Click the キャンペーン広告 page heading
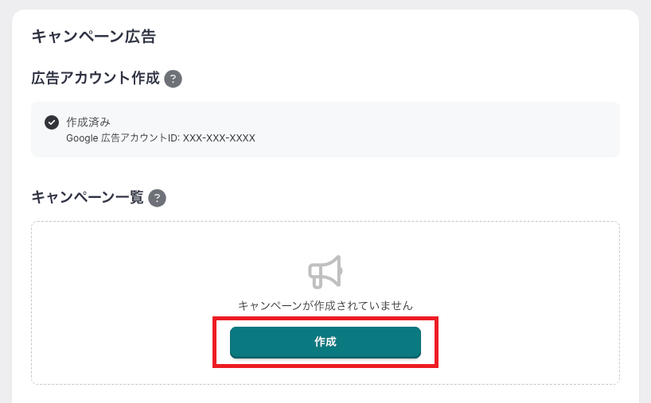Screen dimensions: 651x403 click(x=92, y=36)
